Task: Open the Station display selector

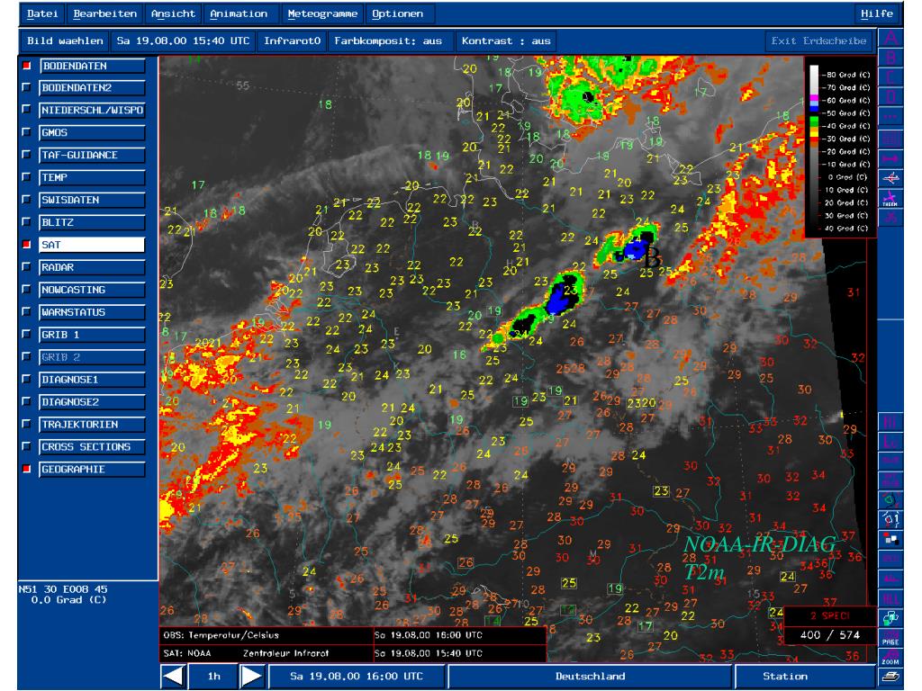Action: (805, 676)
